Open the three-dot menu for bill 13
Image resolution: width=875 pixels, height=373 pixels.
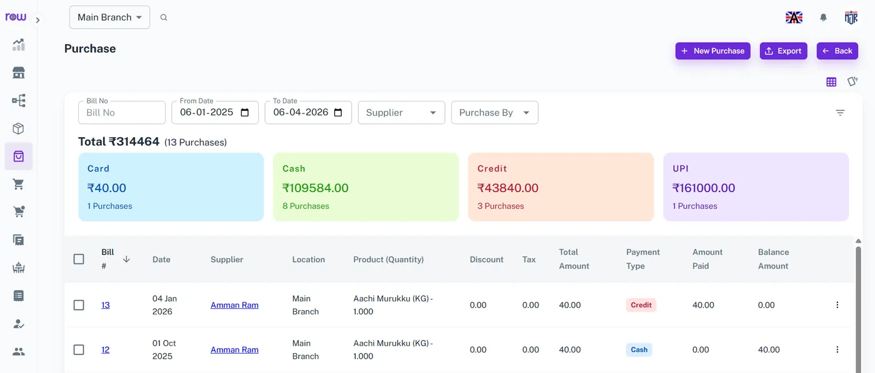coord(837,305)
